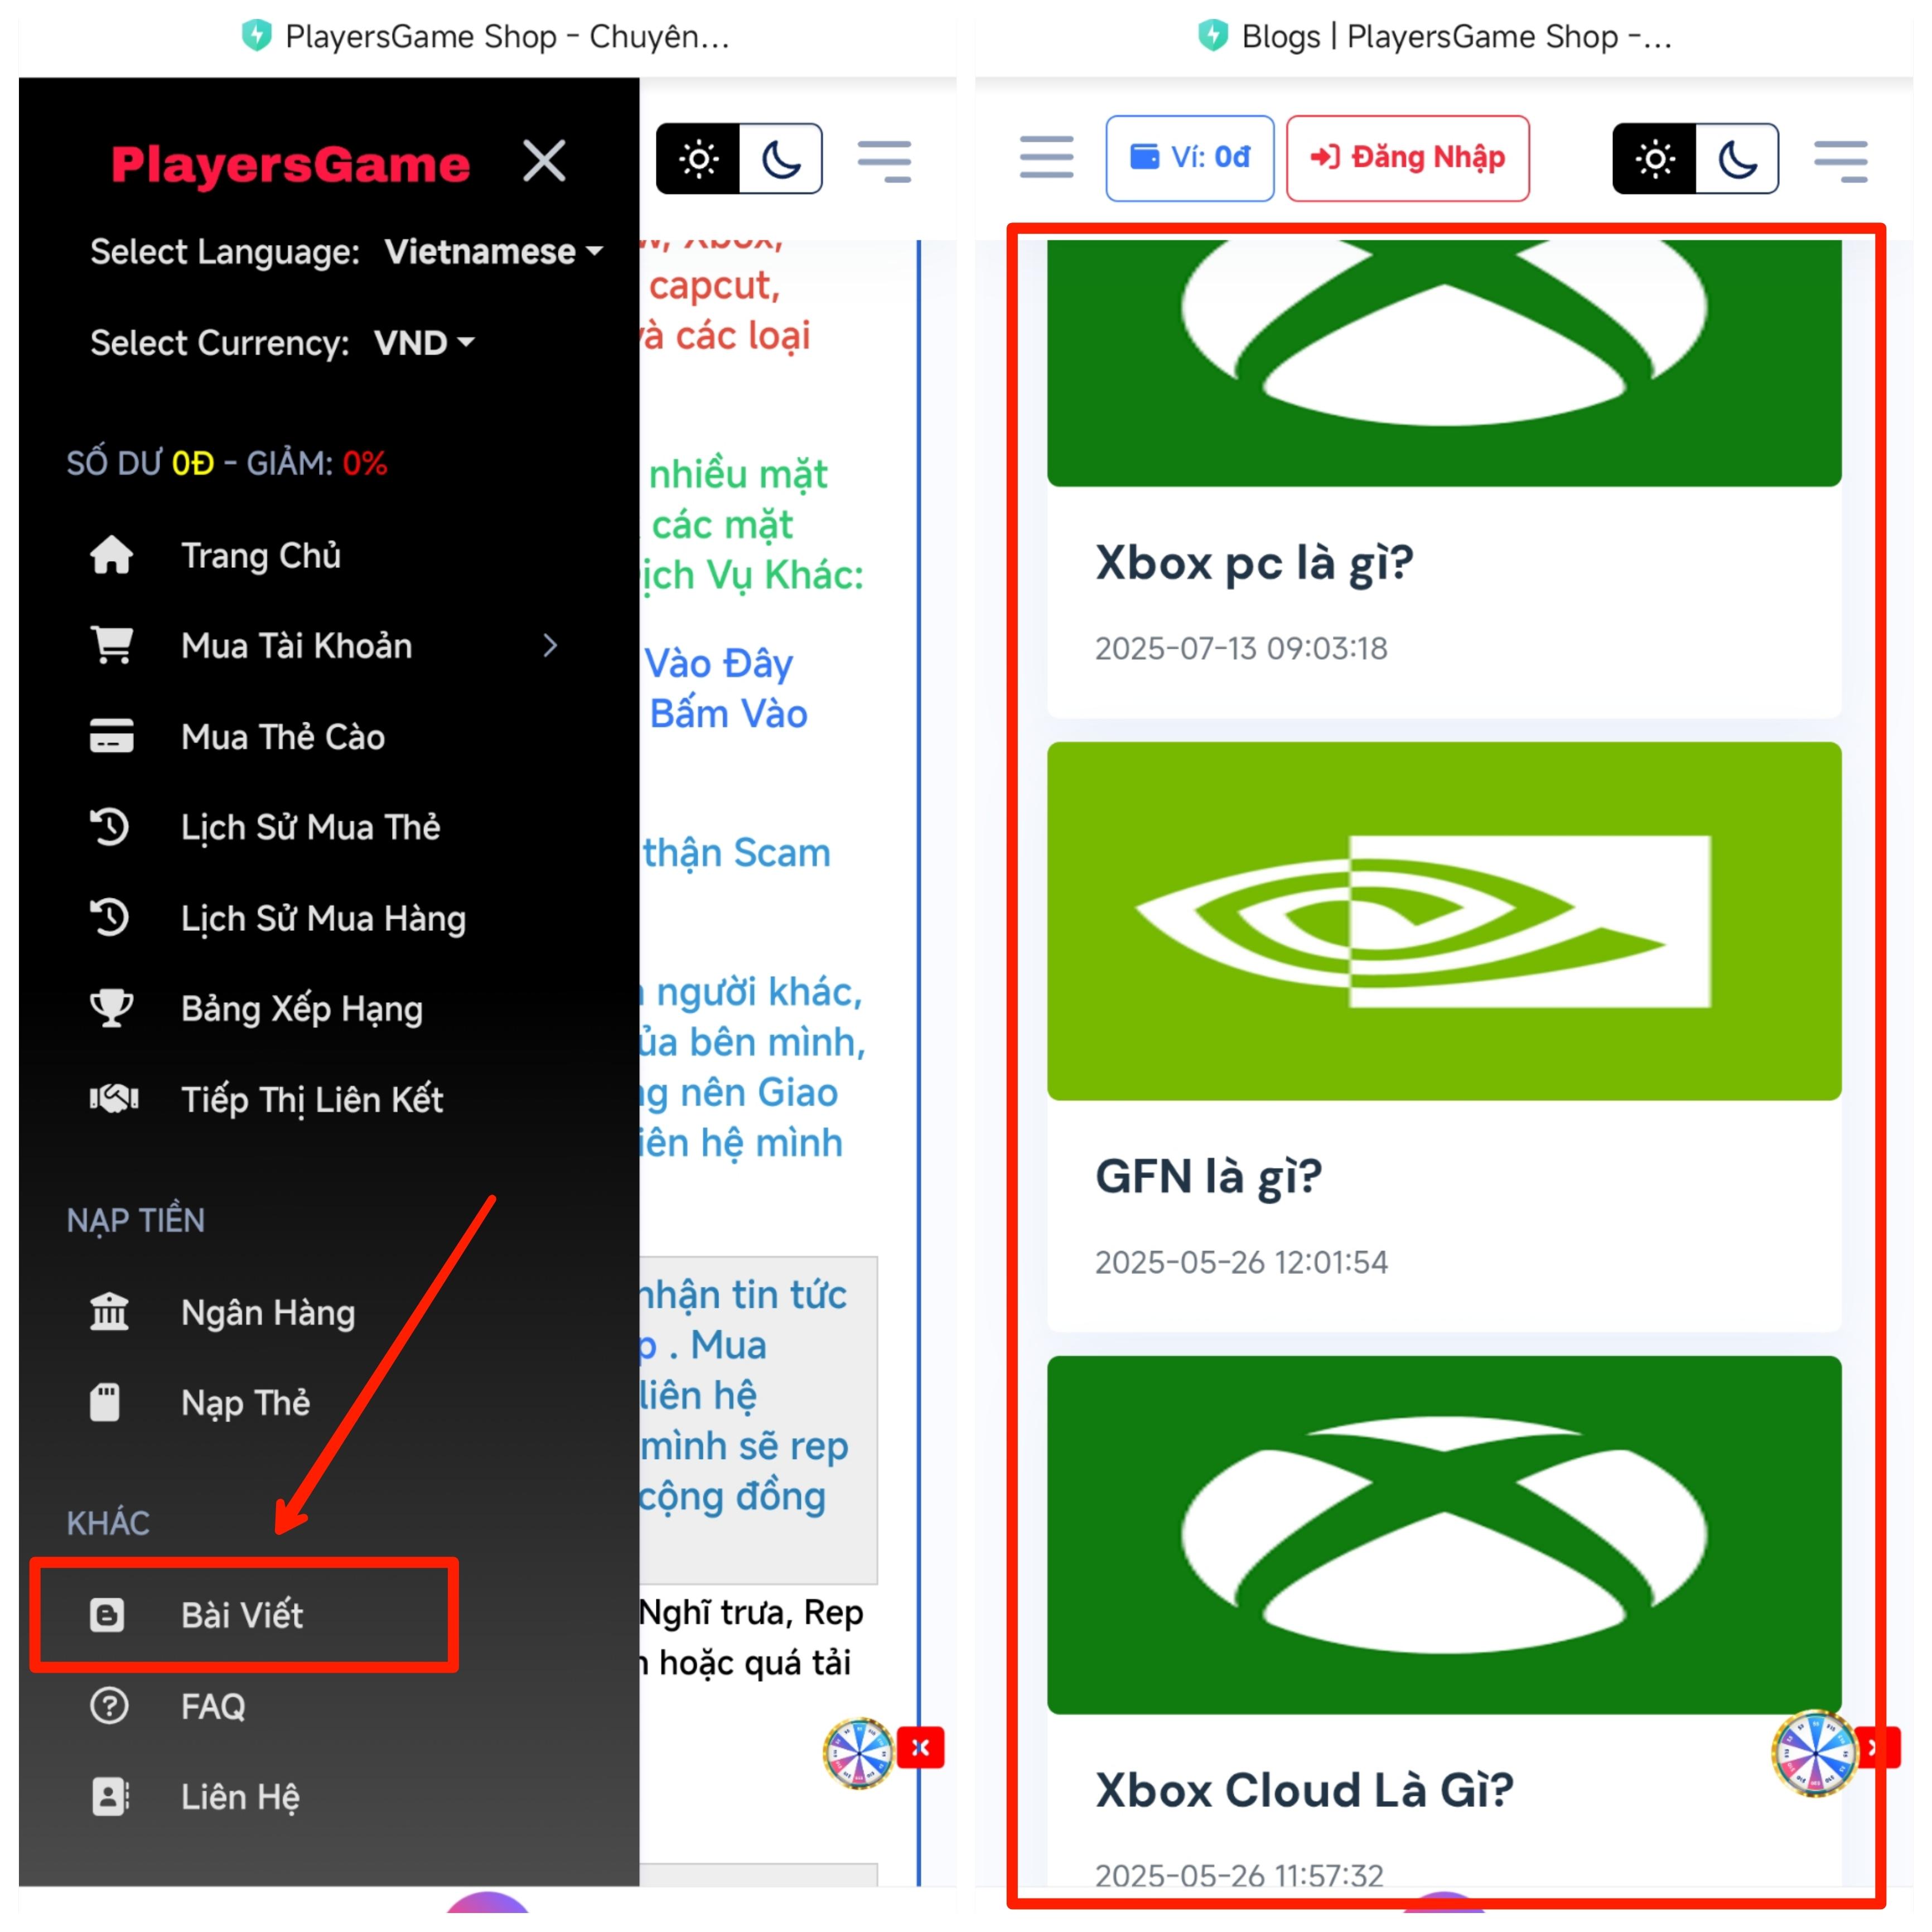
Task: Click the Ngân Hàng bank icon
Action: pos(110,1311)
